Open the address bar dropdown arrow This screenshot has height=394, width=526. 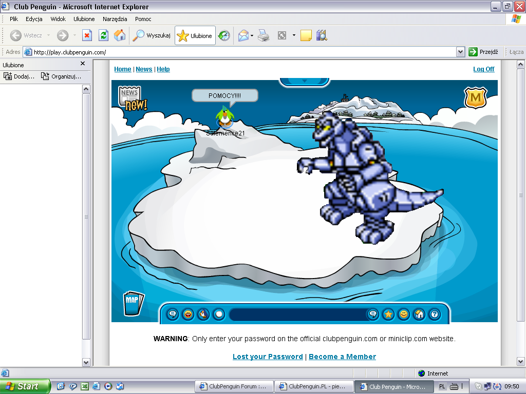coord(461,52)
